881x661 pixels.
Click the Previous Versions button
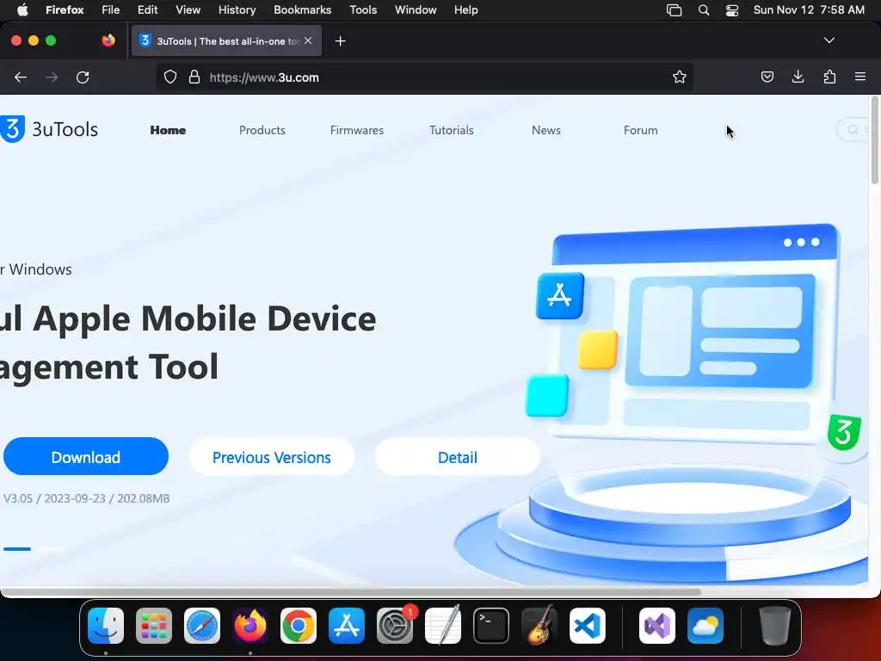pos(272,457)
